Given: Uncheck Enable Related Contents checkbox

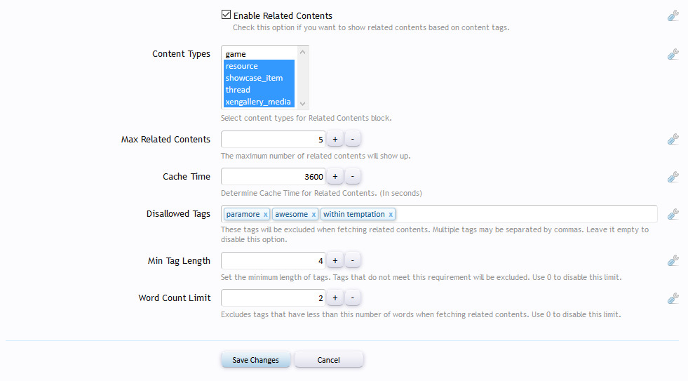Looking at the screenshot, I should [x=226, y=15].
